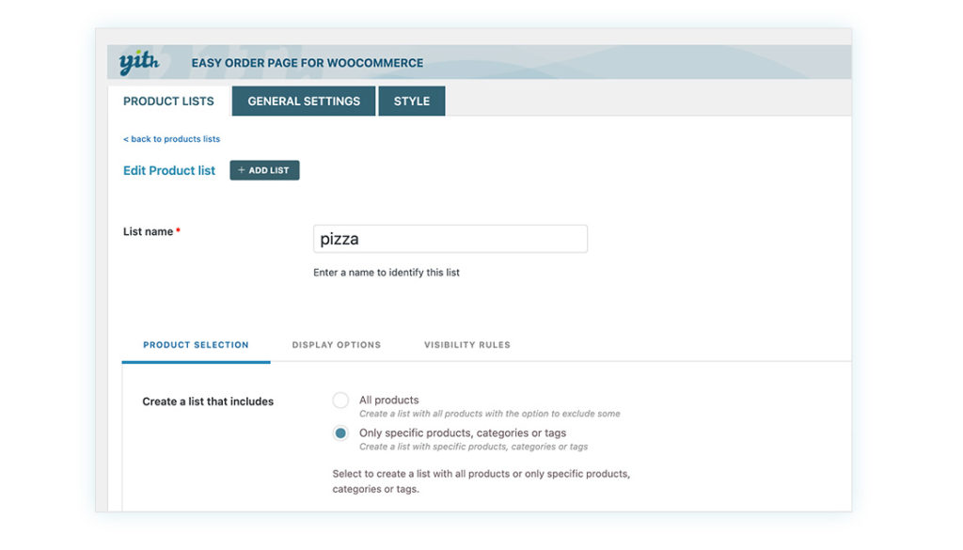Click the Edit Product list heading
The width and height of the screenshot is (963, 550).
pyautogui.click(x=169, y=170)
